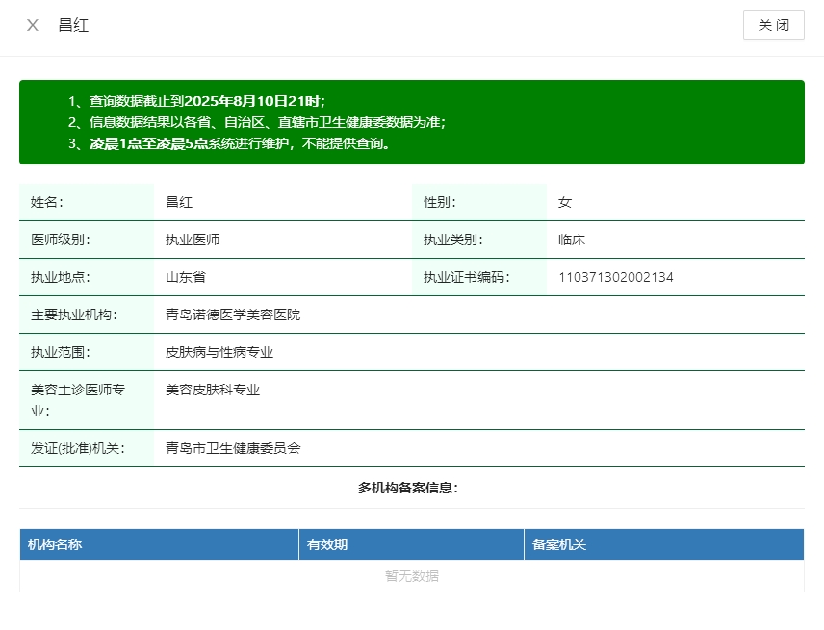Select notice line about 卫生健康委数据为准
The height and width of the screenshot is (630, 824).
268,122
